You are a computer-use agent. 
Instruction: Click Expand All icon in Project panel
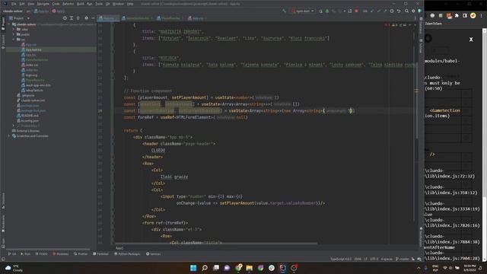coord(72,18)
